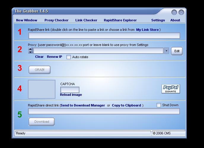Close The Grabber window
The width and height of the screenshot is (204, 148).
point(181,12)
